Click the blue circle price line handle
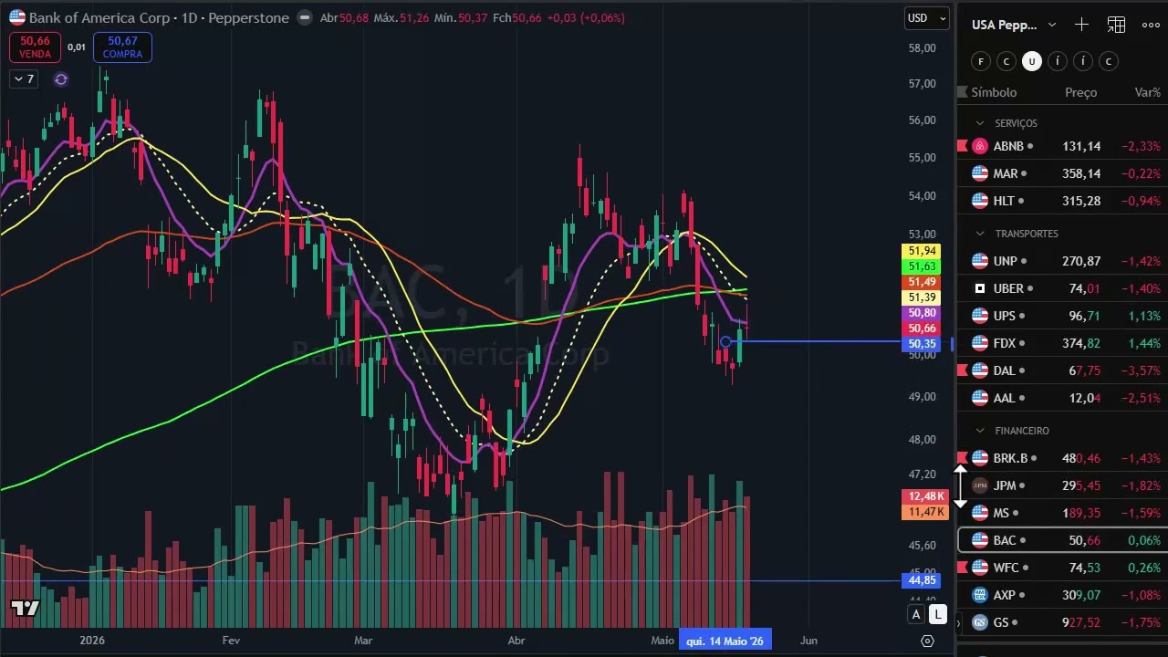This screenshot has width=1168, height=657. pos(726,342)
